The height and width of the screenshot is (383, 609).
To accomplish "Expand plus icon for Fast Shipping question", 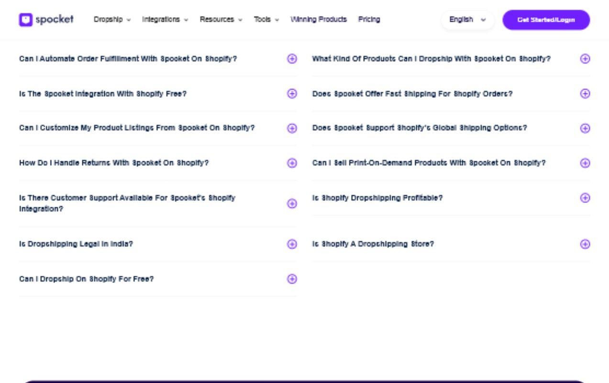I will [585, 94].
